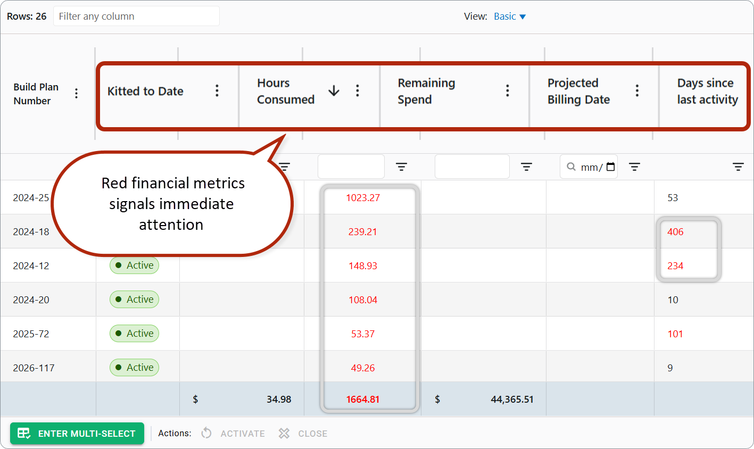
Task: Focus the Filter any column search field
Action: pos(136,16)
